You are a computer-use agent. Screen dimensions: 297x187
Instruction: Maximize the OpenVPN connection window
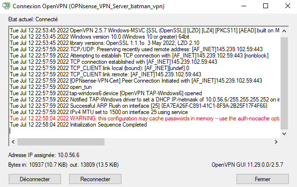tap(266, 6)
